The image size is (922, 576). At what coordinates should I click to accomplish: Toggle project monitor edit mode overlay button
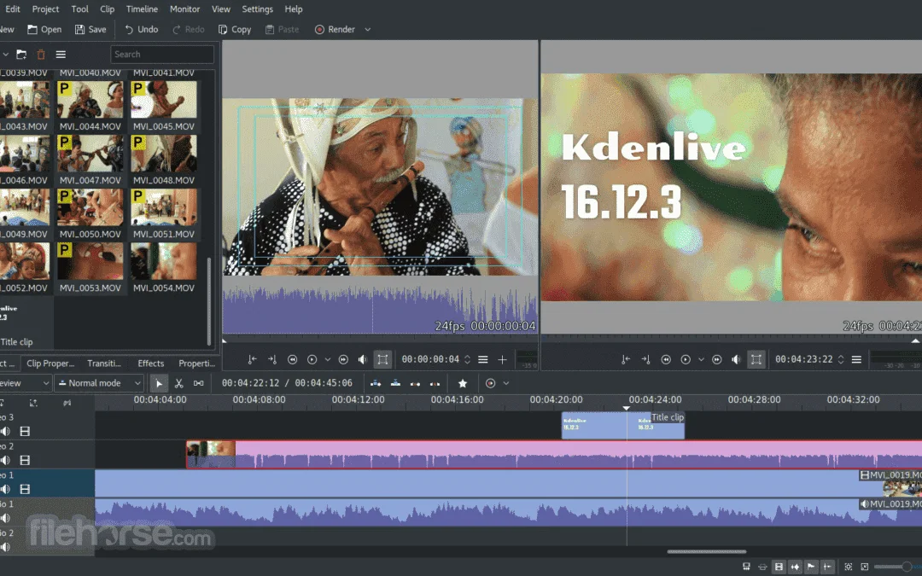click(x=756, y=359)
